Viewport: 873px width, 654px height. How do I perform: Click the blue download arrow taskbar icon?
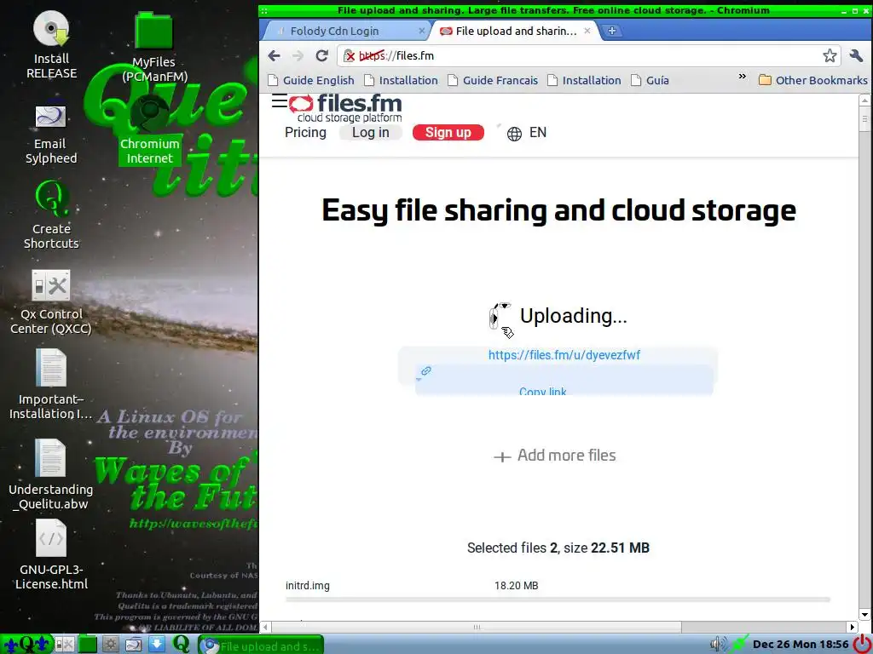pyautogui.click(x=157, y=644)
